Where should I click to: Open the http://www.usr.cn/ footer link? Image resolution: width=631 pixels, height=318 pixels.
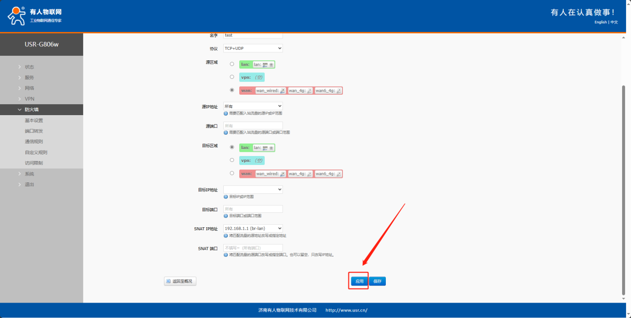(x=346, y=310)
